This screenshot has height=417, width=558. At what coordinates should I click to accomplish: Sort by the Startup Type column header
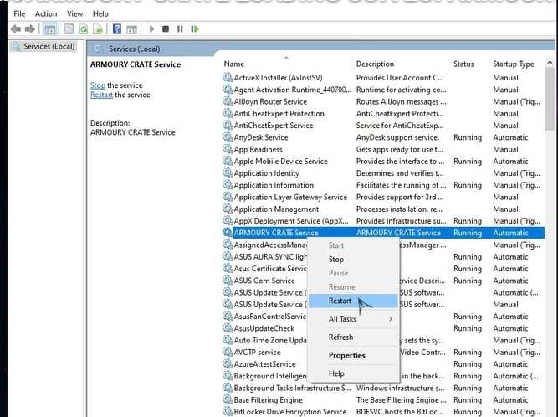point(517,64)
